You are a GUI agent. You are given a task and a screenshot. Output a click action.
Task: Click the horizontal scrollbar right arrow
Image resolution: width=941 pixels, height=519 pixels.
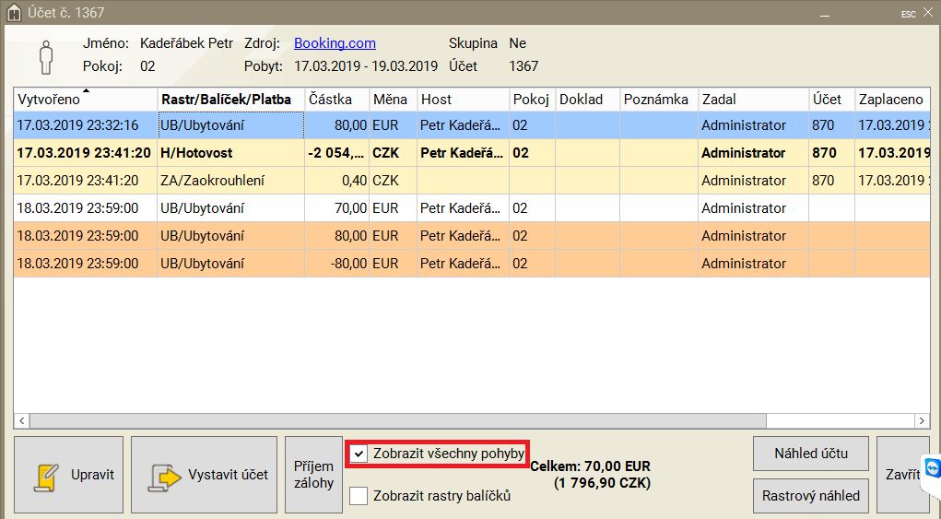(x=921, y=420)
